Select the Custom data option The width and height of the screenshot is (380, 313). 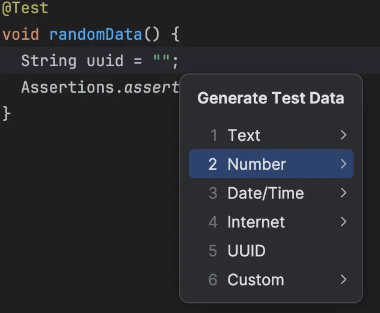tap(256, 280)
